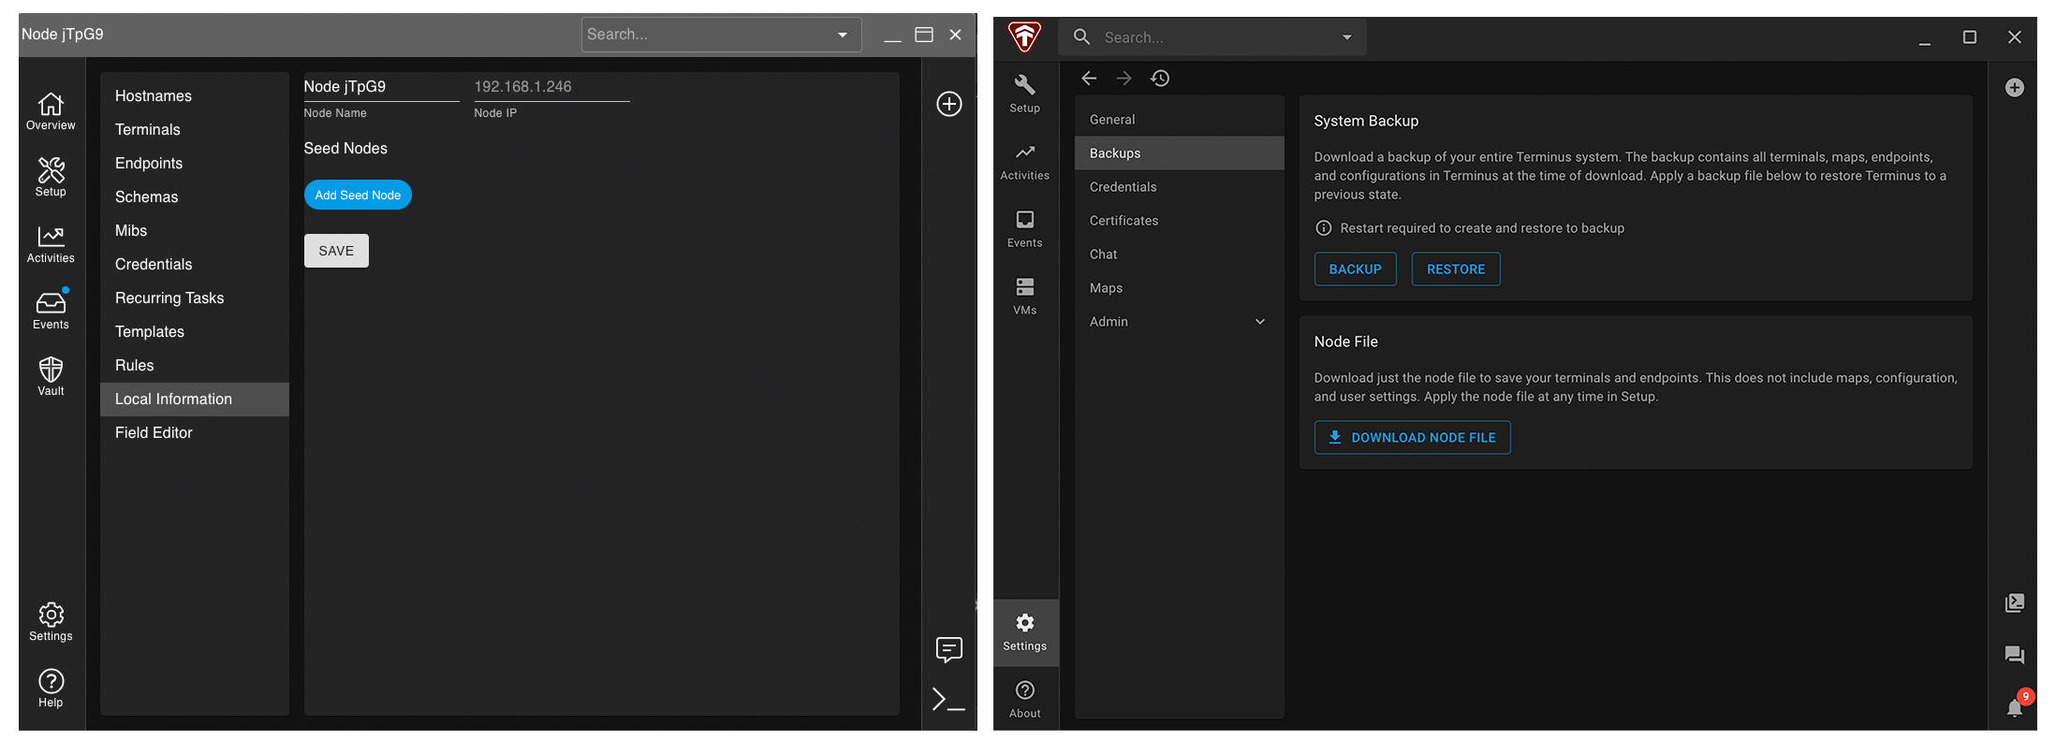Go forward with the right arrow icon
The image size is (2056, 741).
[1124, 79]
